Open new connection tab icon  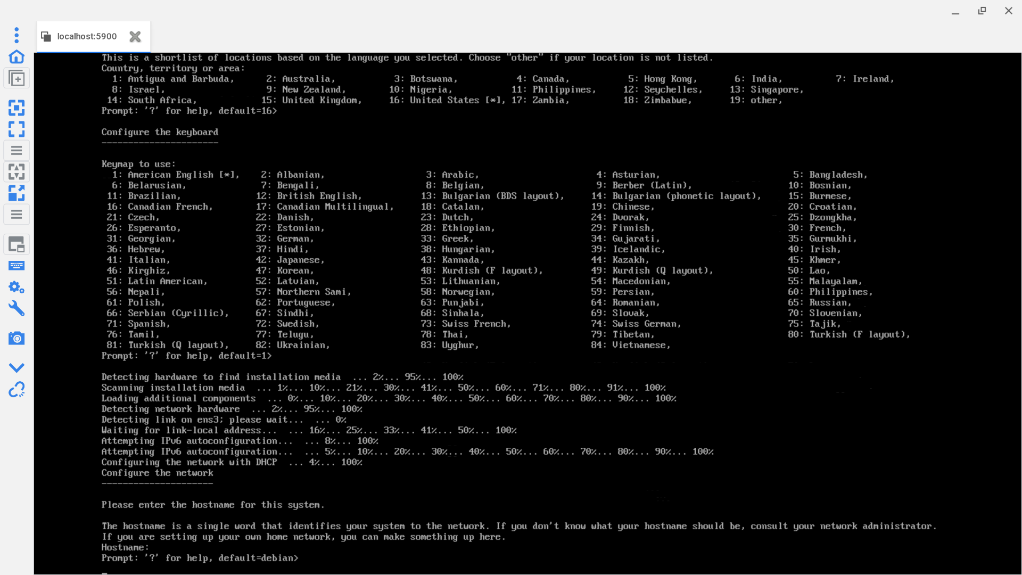click(17, 79)
